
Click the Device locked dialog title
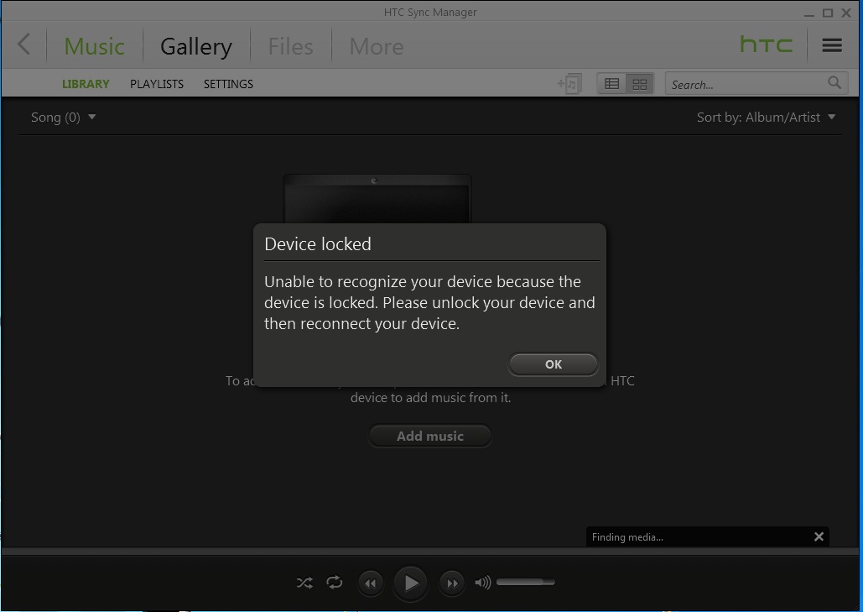tap(318, 243)
